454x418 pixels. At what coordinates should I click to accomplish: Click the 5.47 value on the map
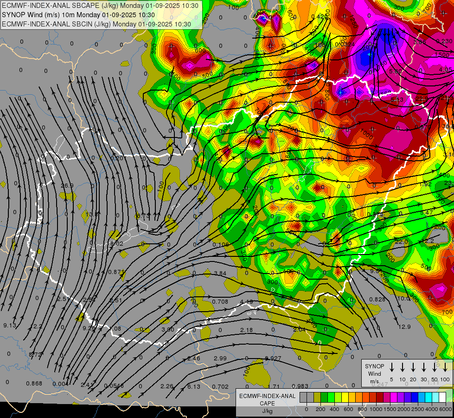[x=427, y=213]
